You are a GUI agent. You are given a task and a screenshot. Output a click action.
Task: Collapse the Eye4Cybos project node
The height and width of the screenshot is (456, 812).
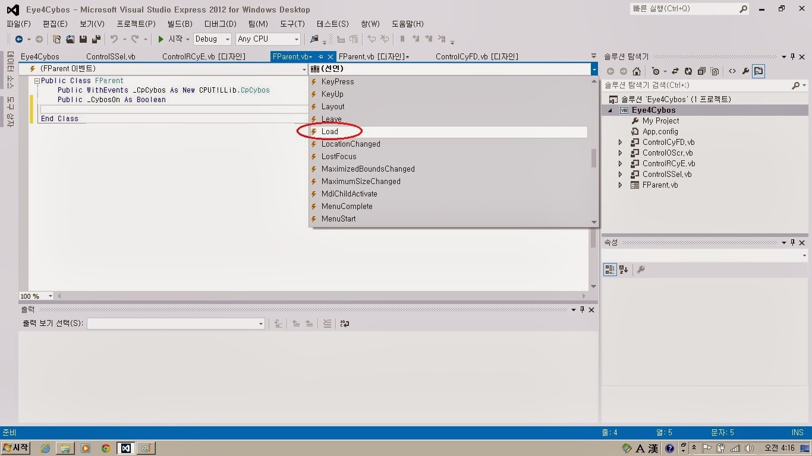(609, 110)
